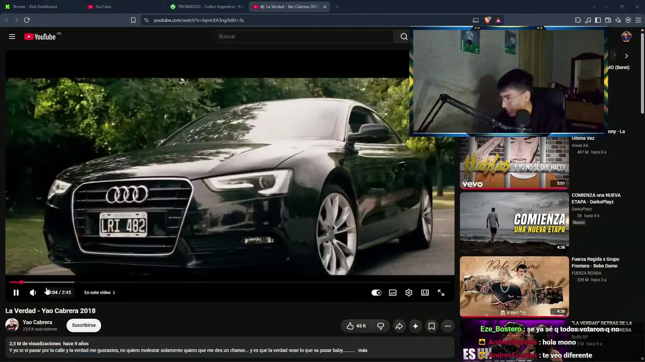Open a new browser tab
Image resolution: width=645 pixels, height=362 pixels.
click(337, 7)
